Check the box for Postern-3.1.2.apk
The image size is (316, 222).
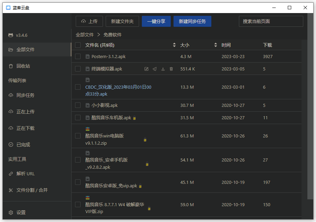[x=78, y=56]
